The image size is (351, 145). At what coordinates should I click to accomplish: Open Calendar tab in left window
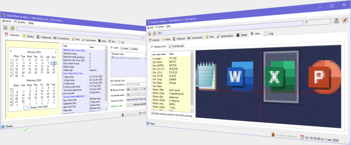(13, 35)
